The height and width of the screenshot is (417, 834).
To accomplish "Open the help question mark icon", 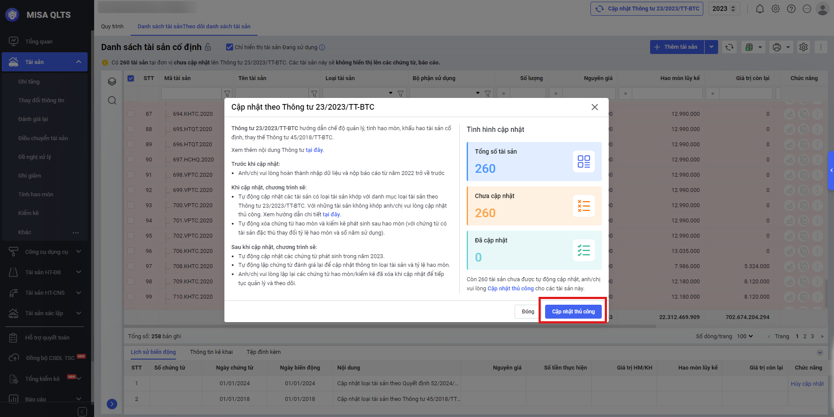I will (791, 9).
